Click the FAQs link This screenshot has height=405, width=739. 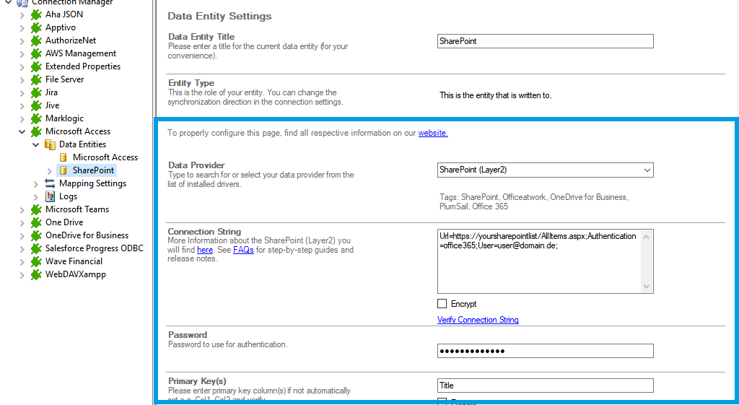click(x=243, y=250)
